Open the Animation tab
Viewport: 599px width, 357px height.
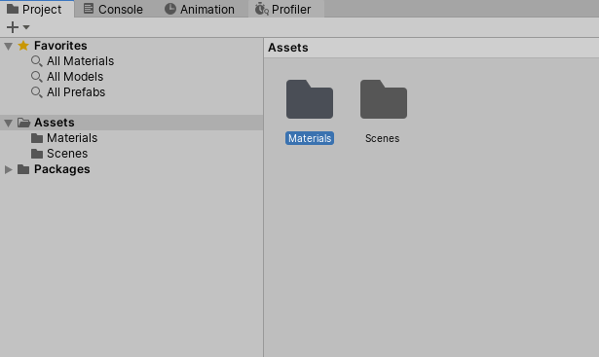pyautogui.click(x=200, y=9)
